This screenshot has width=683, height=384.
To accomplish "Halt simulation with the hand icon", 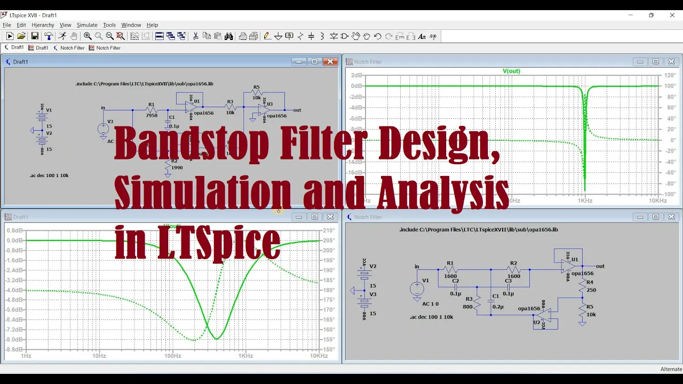I will [74, 36].
